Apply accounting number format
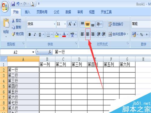The image size is (151, 113). (134, 35)
